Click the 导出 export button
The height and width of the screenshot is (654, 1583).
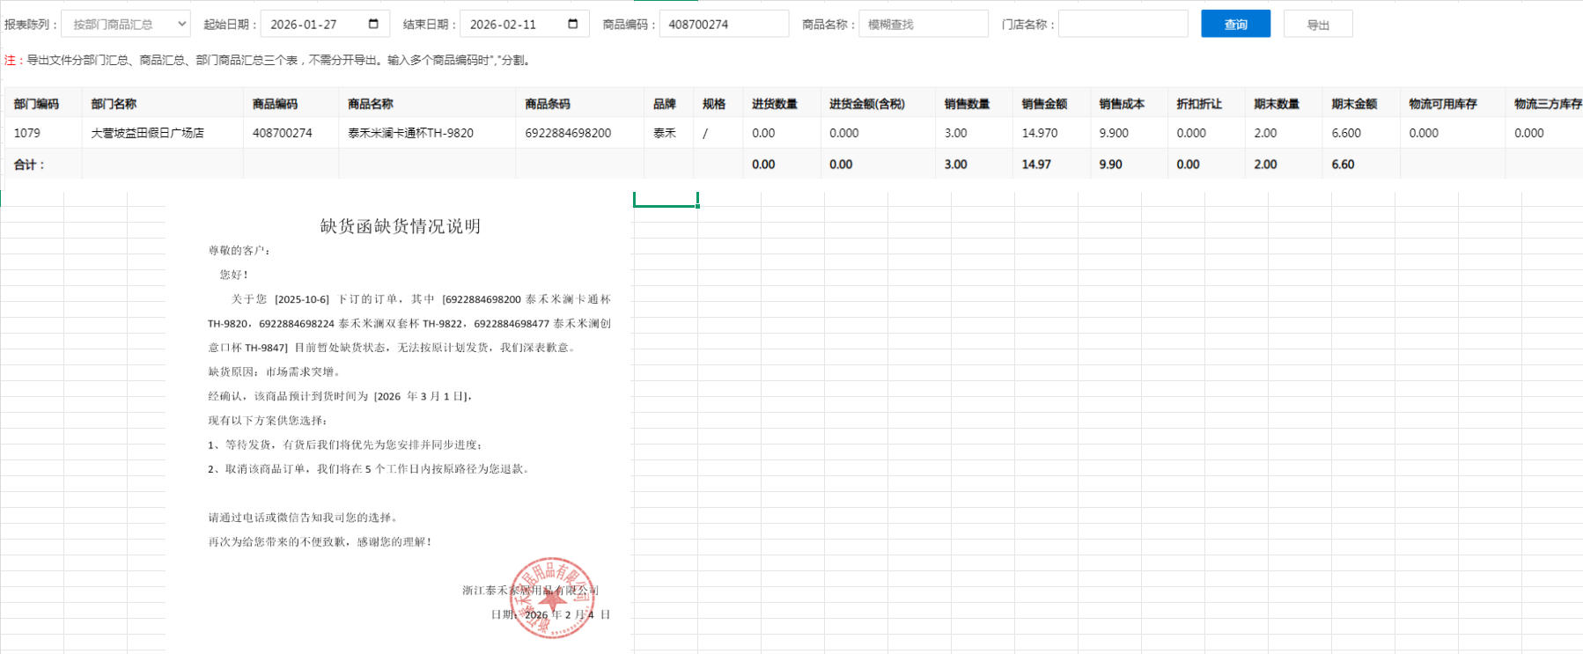[1317, 25]
